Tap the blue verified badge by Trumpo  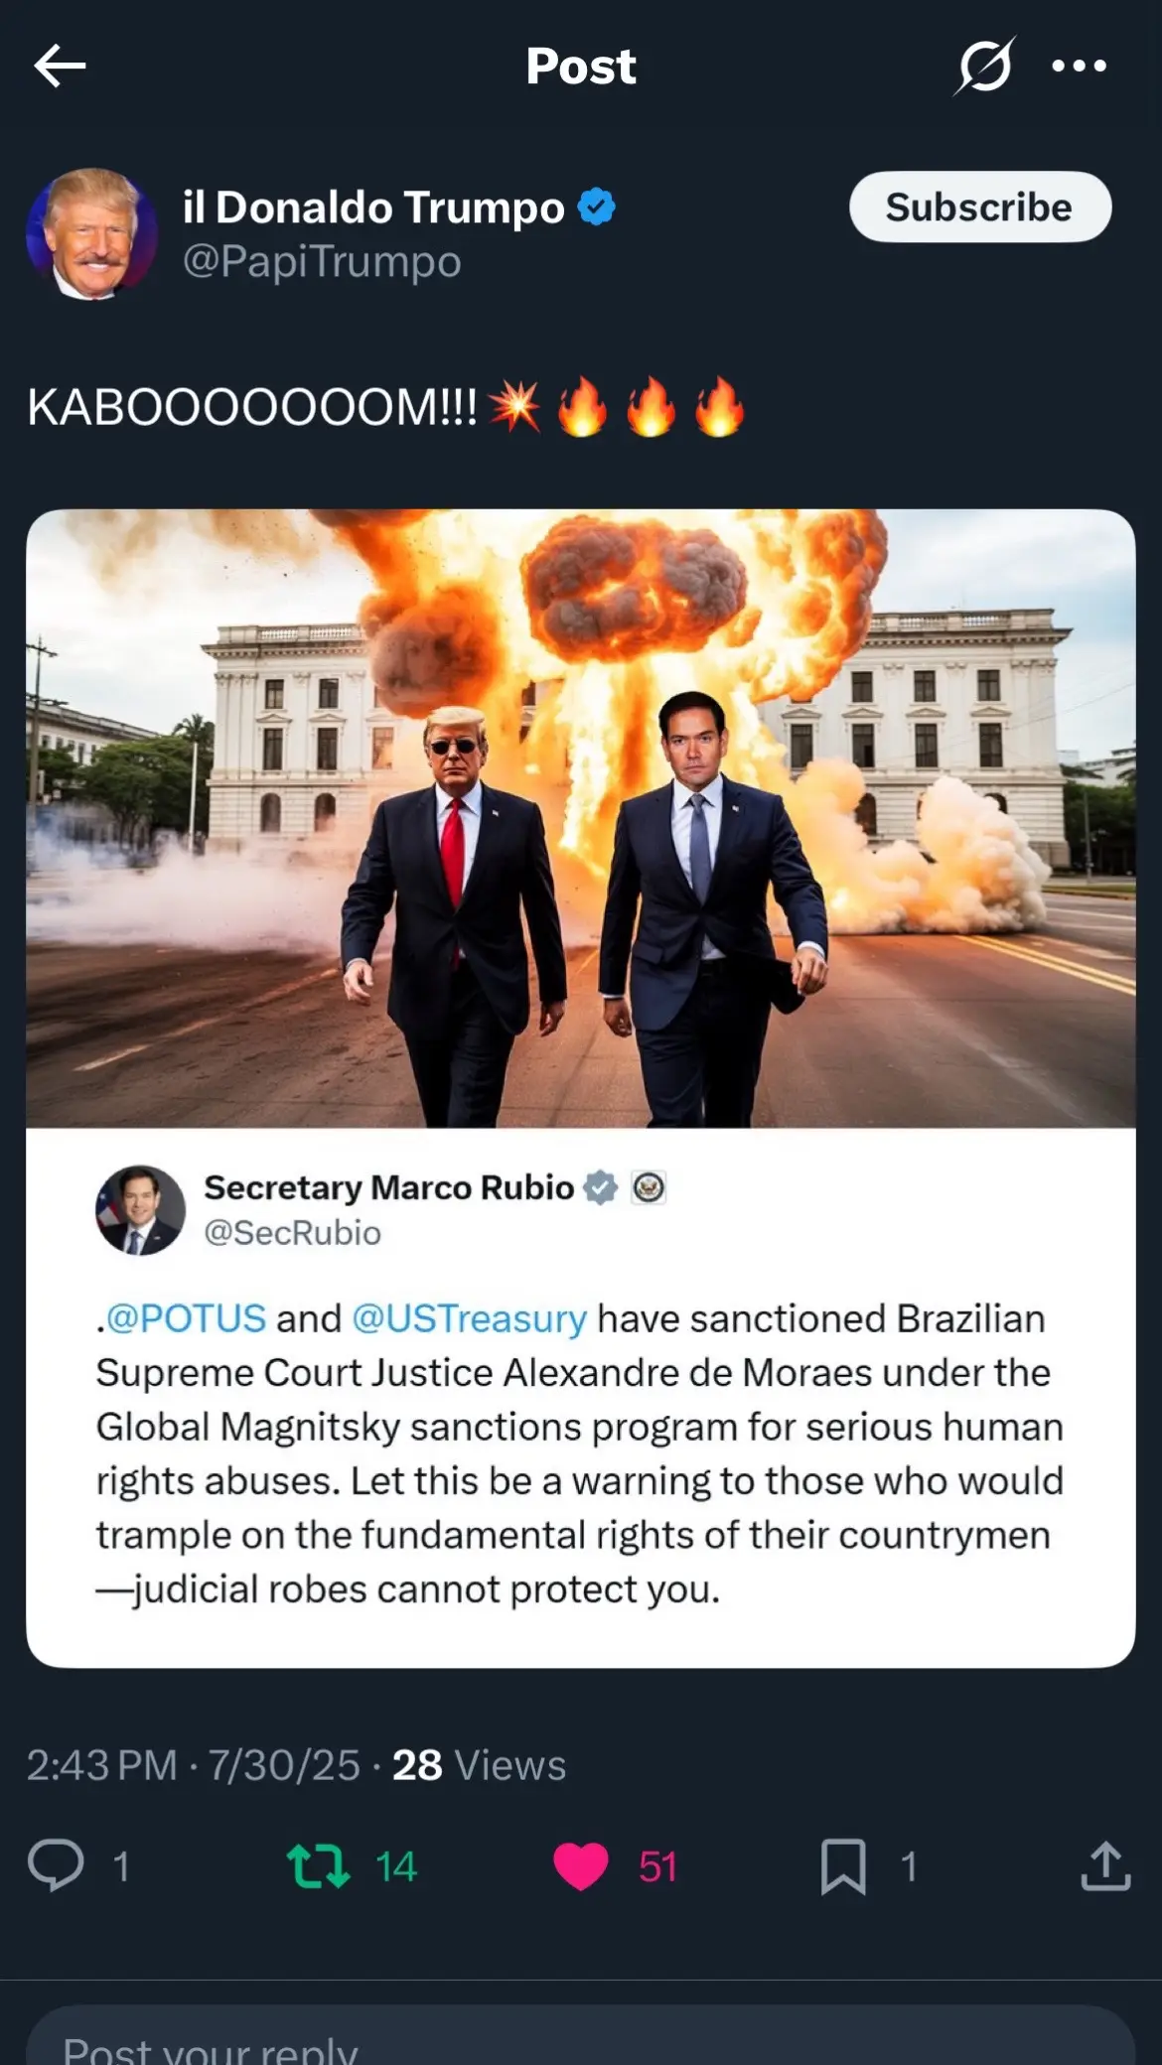597,207
